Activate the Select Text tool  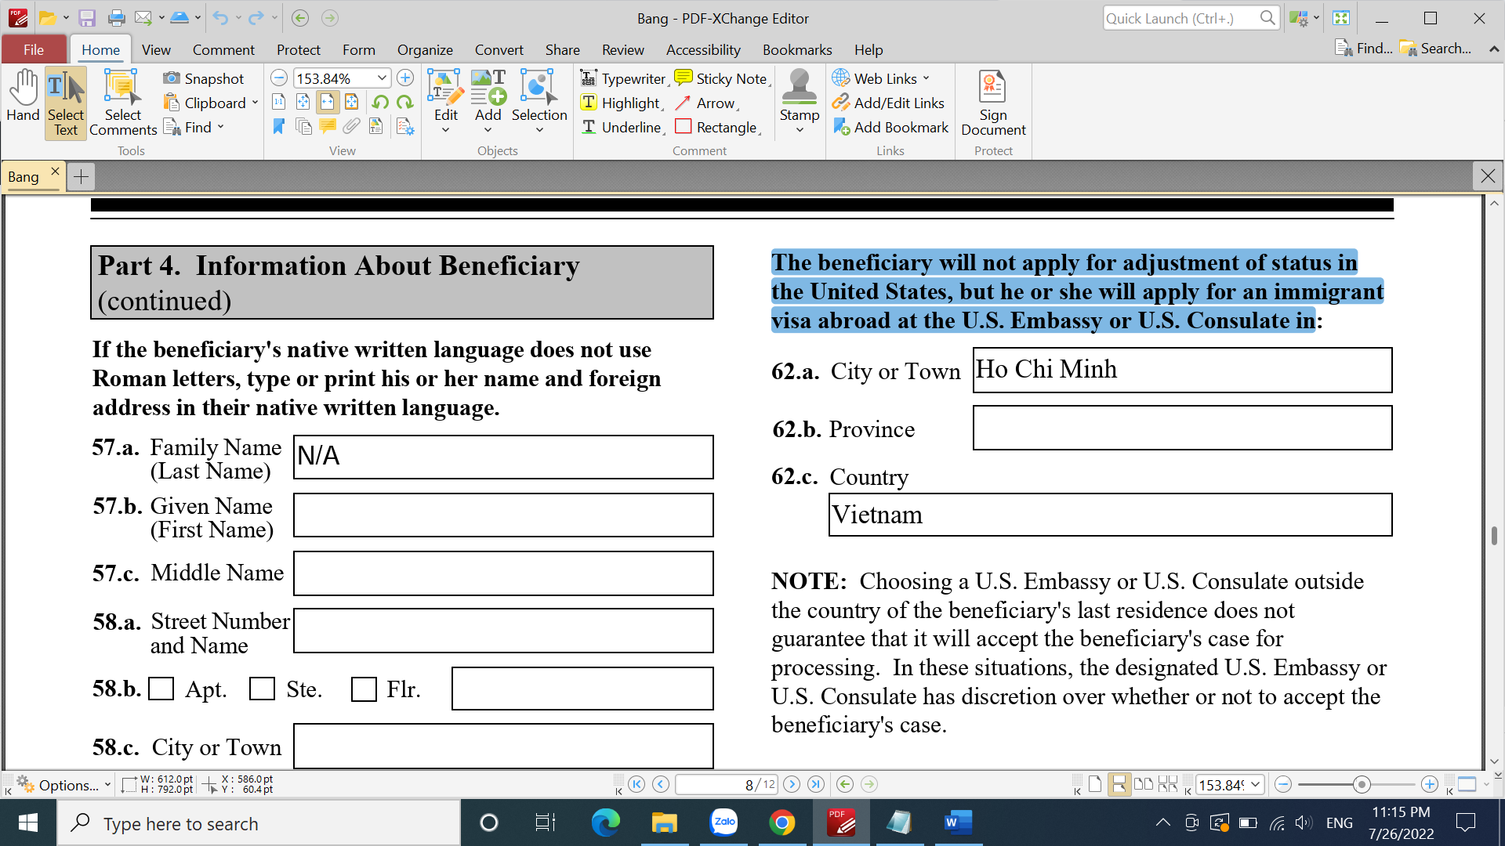coord(66,103)
